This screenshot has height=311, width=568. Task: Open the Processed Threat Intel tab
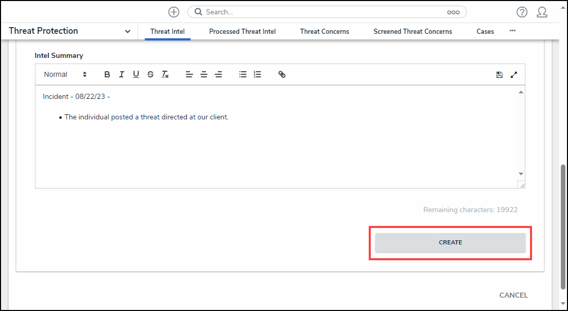pos(242,31)
